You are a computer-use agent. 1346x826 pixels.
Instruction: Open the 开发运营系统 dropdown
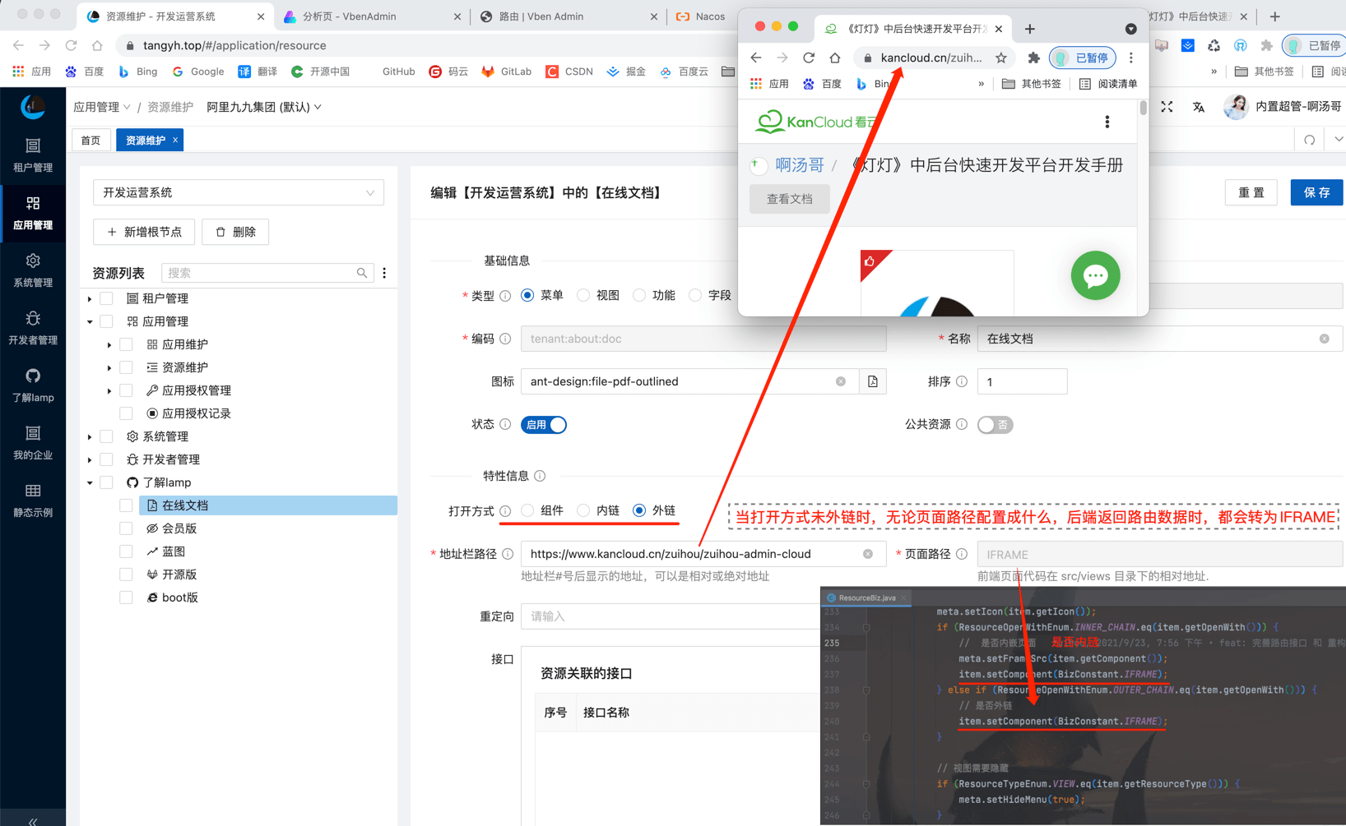[x=239, y=192]
